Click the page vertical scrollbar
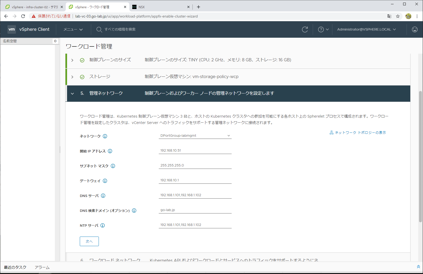Viewport: 423px width, 274px height. click(420, 157)
